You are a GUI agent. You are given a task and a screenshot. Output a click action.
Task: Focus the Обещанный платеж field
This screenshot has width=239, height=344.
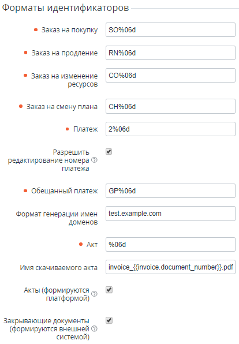click(x=170, y=191)
